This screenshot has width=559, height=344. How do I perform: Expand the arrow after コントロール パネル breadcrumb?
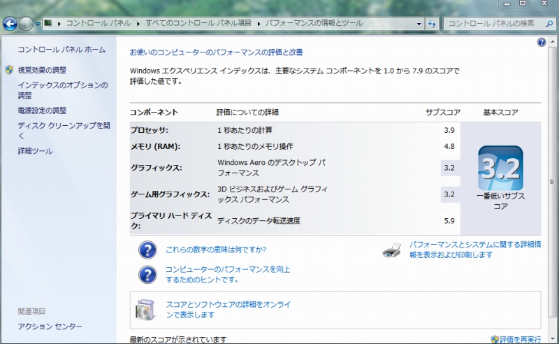(x=138, y=24)
